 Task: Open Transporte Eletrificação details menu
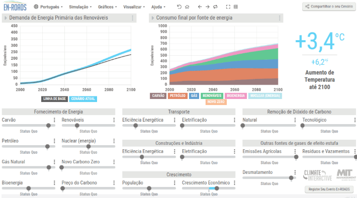point(234,120)
